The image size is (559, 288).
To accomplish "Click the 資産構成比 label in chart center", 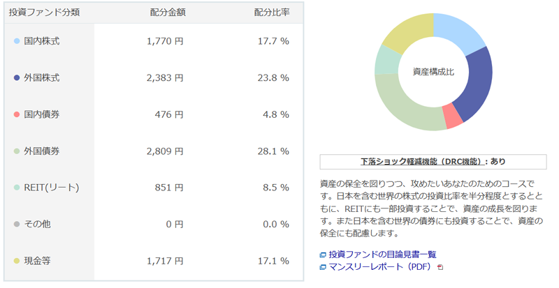I will pyautogui.click(x=433, y=71).
